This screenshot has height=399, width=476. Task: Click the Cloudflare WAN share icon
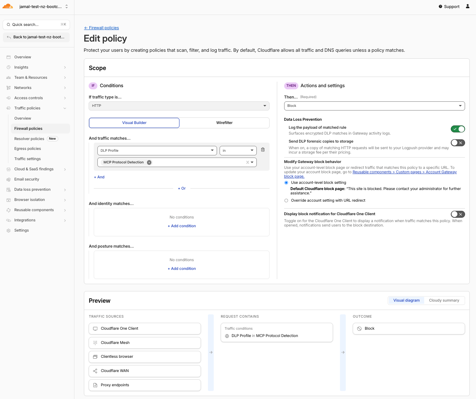(x=95, y=371)
